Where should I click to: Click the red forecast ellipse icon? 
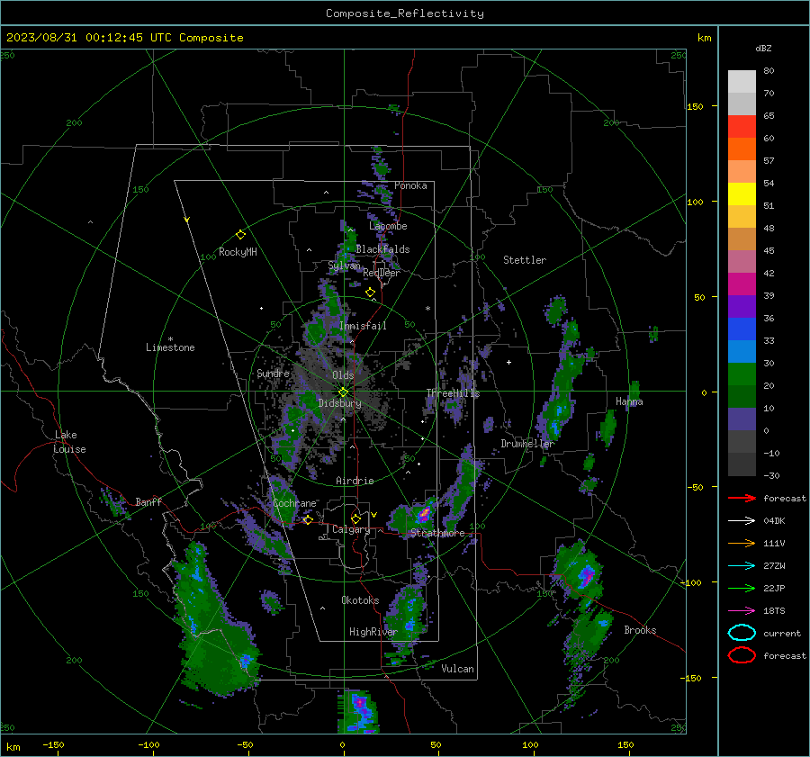[742, 655]
